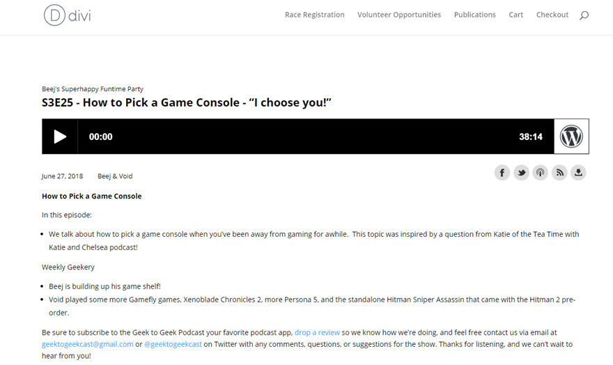Open the site search magnifier
This screenshot has height=365, width=613.
[x=584, y=15]
